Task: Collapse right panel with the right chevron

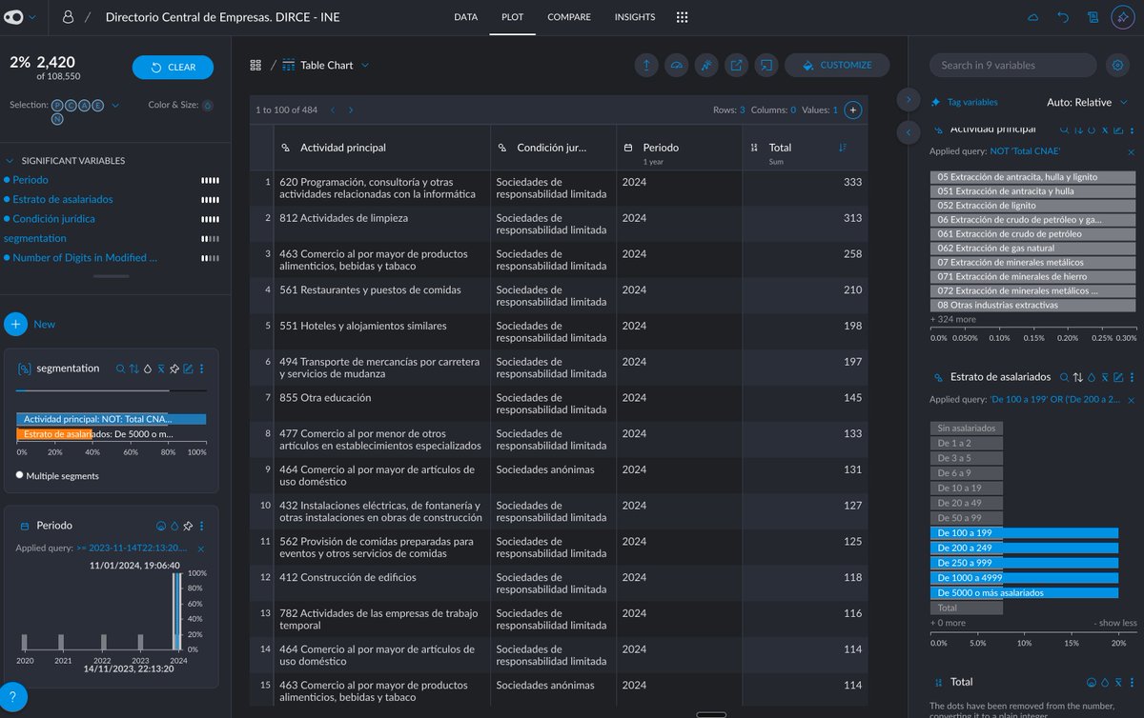Action: tap(908, 99)
